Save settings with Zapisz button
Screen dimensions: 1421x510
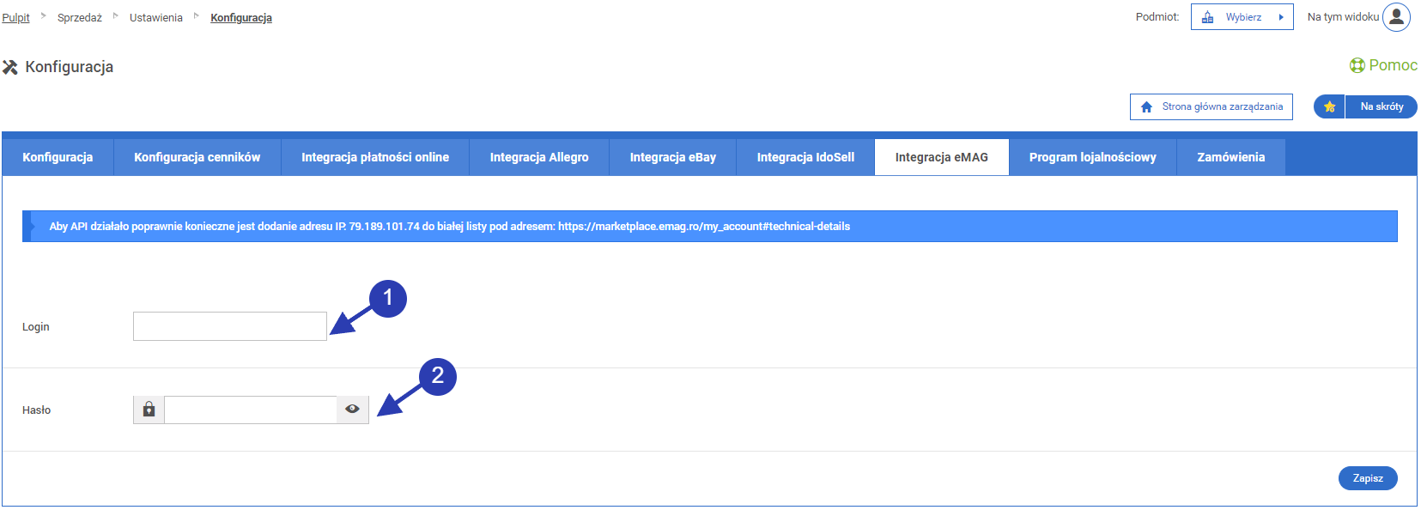click(1367, 478)
